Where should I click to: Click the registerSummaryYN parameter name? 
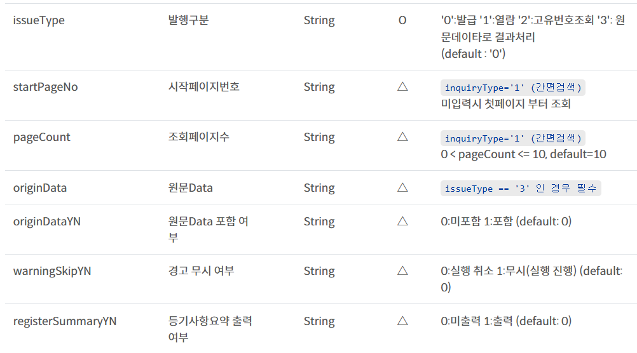coord(65,321)
